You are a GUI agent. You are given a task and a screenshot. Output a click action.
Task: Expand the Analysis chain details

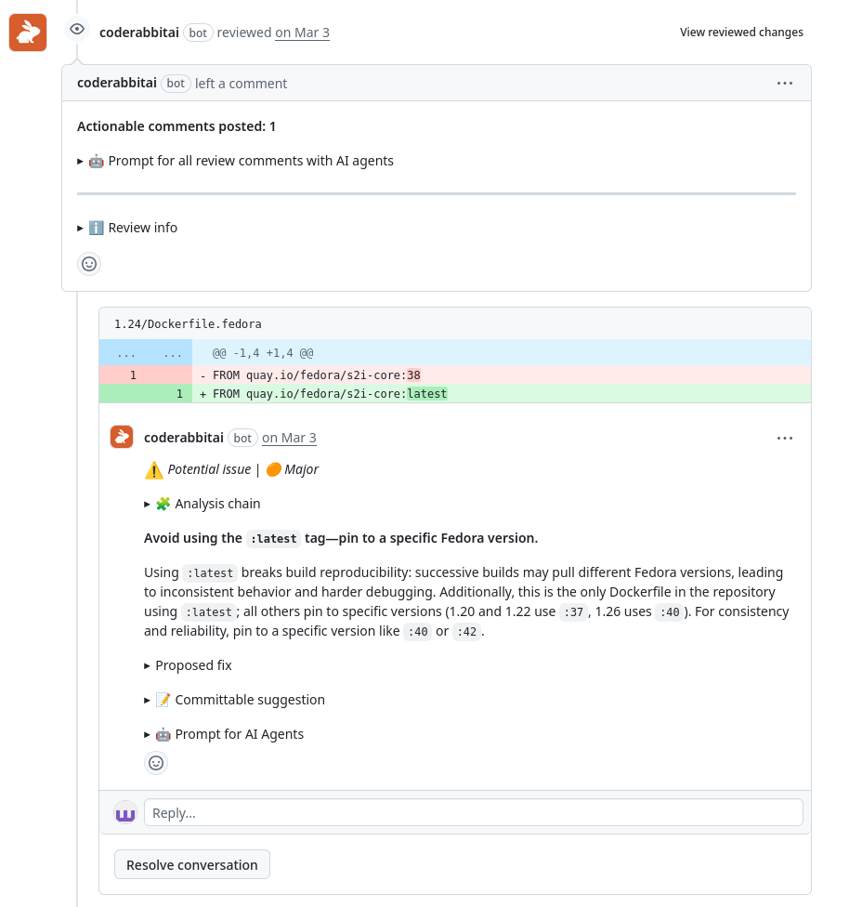208,504
